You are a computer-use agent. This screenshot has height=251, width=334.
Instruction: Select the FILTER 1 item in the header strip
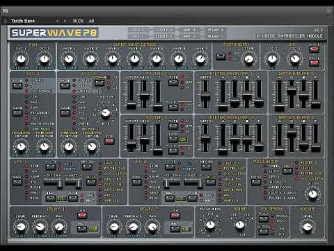(164, 30)
